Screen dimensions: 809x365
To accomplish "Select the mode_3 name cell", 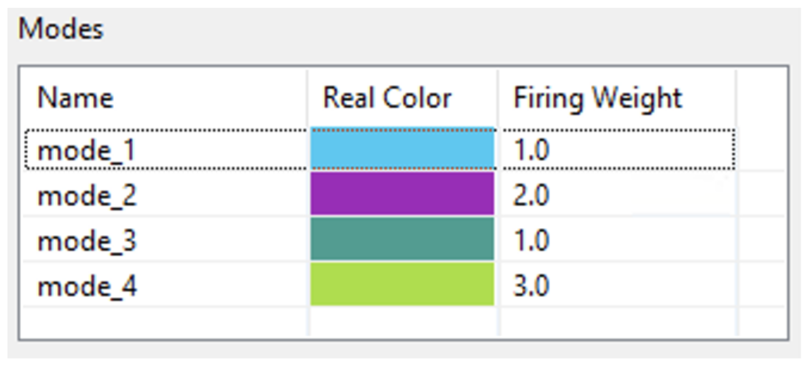I will tap(87, 241).
